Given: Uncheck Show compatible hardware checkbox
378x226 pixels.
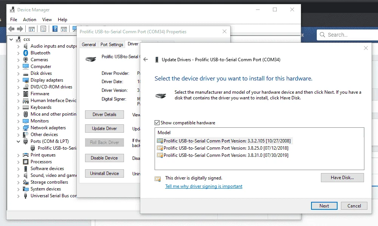Looking at the screenshot, I should tap(157, 123).
